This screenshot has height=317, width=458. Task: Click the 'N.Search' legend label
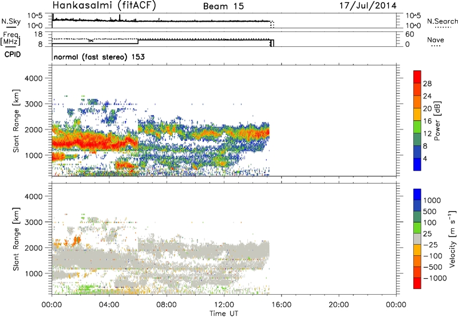click(442, 21)
